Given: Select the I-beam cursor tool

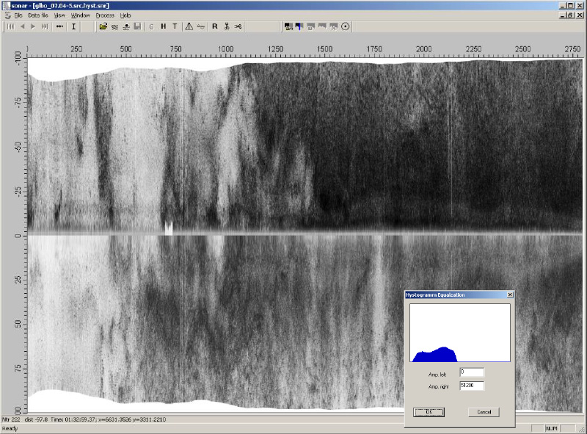Looking at the screenshot, I should (x=74, y=26).
